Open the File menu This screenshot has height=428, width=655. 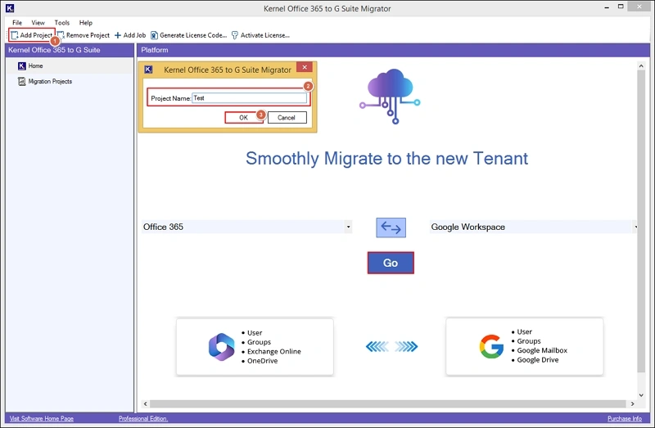[x=17, y=23]
